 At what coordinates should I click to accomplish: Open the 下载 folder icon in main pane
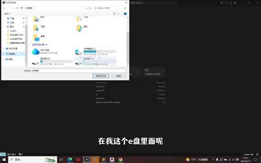click(x=36, y=28)
